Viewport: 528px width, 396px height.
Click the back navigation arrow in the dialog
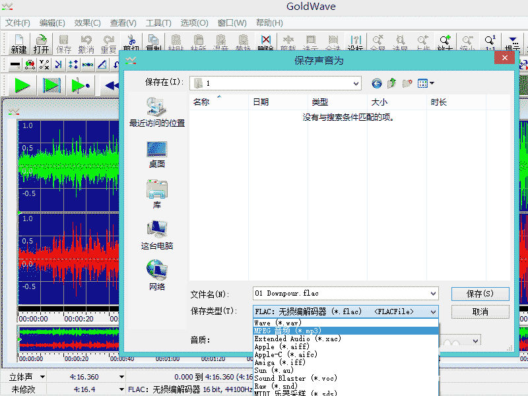coord(376,83)
